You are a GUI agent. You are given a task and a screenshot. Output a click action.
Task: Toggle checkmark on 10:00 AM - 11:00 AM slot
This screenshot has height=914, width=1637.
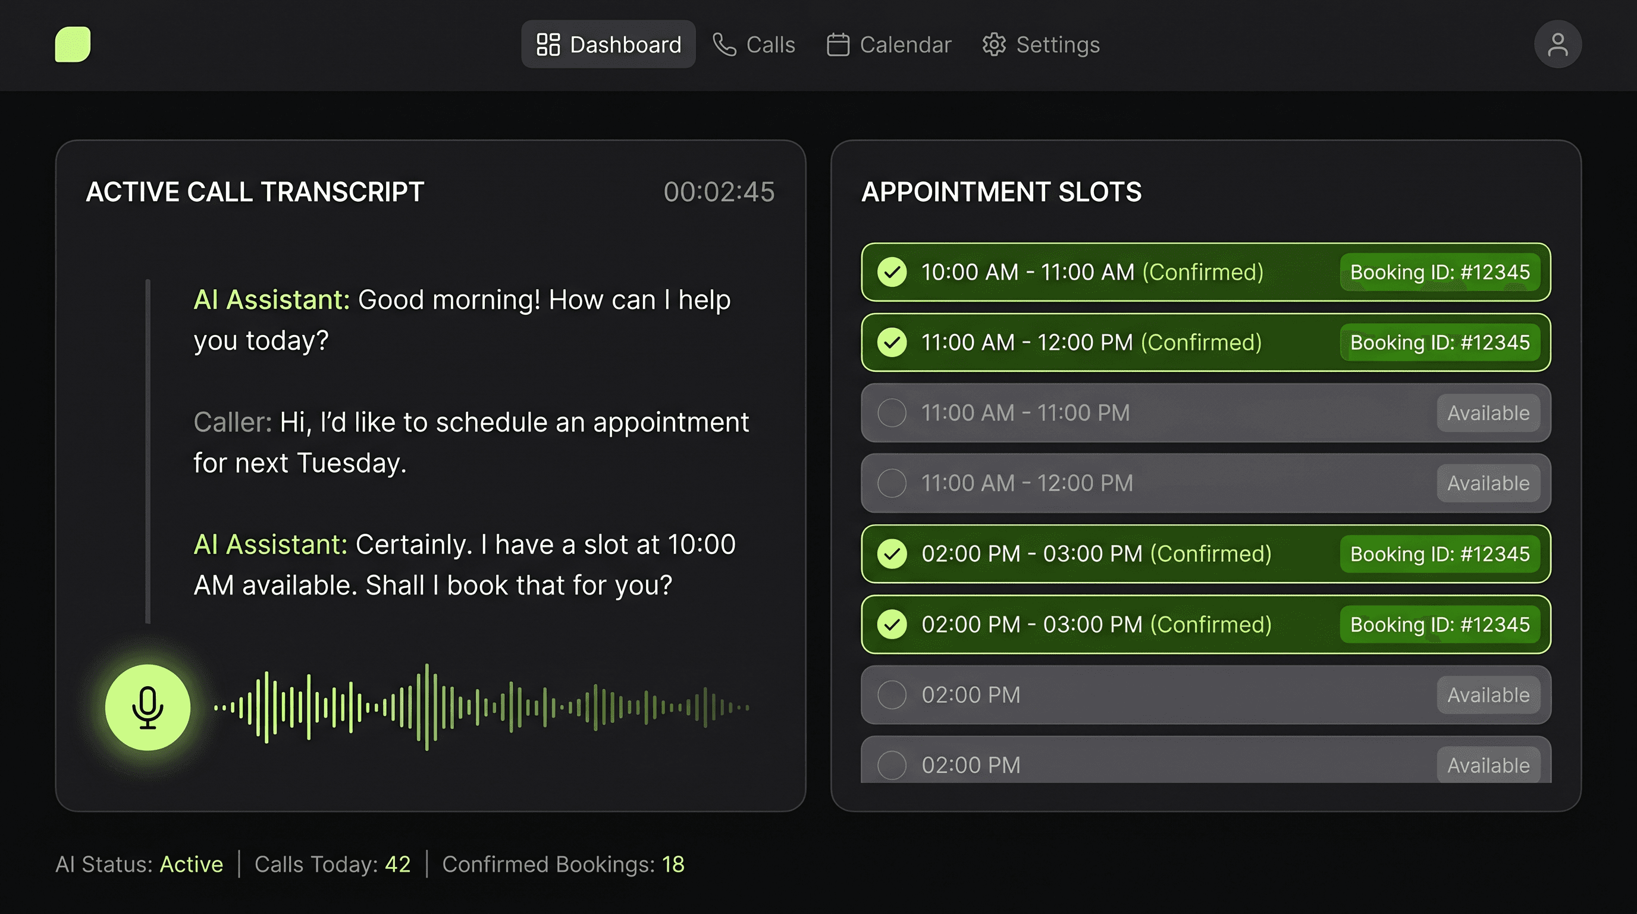(x=892, y=272)
